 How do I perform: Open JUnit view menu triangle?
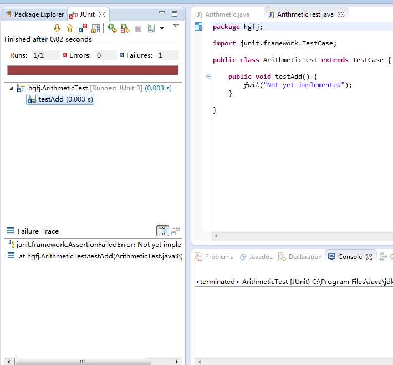tap(176, 26)
